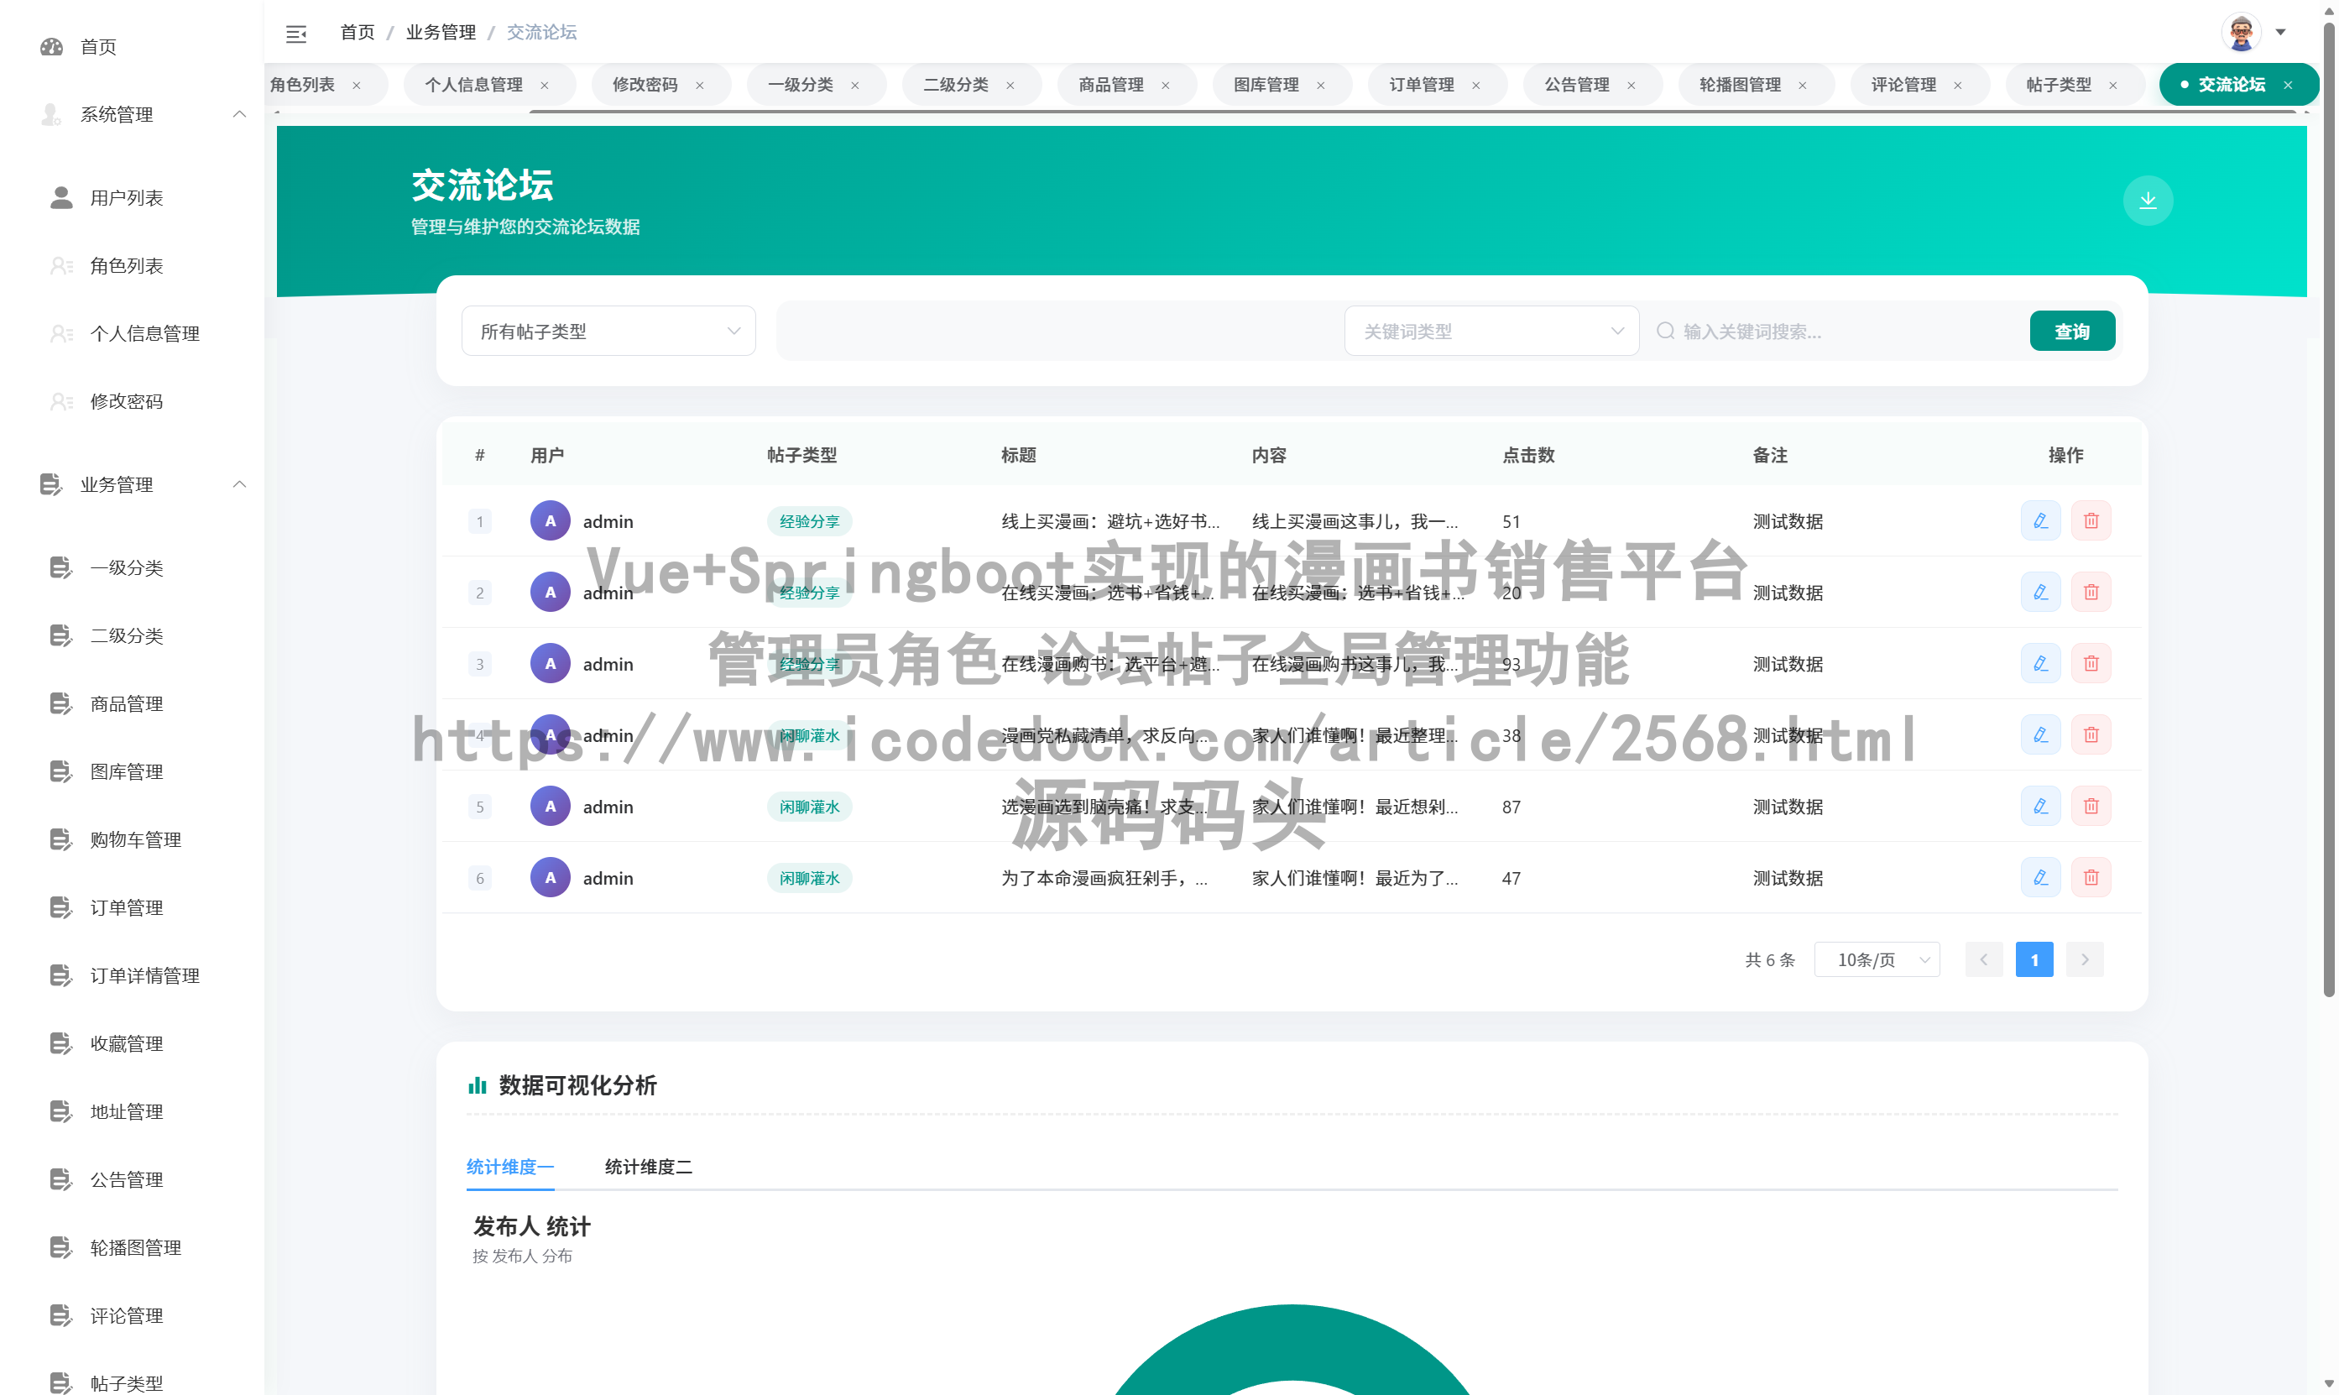Switch to the 统计维度二 tab
This screenshot has width=2339, height=1395.
pyautogui.click(x=647, y=1167)
